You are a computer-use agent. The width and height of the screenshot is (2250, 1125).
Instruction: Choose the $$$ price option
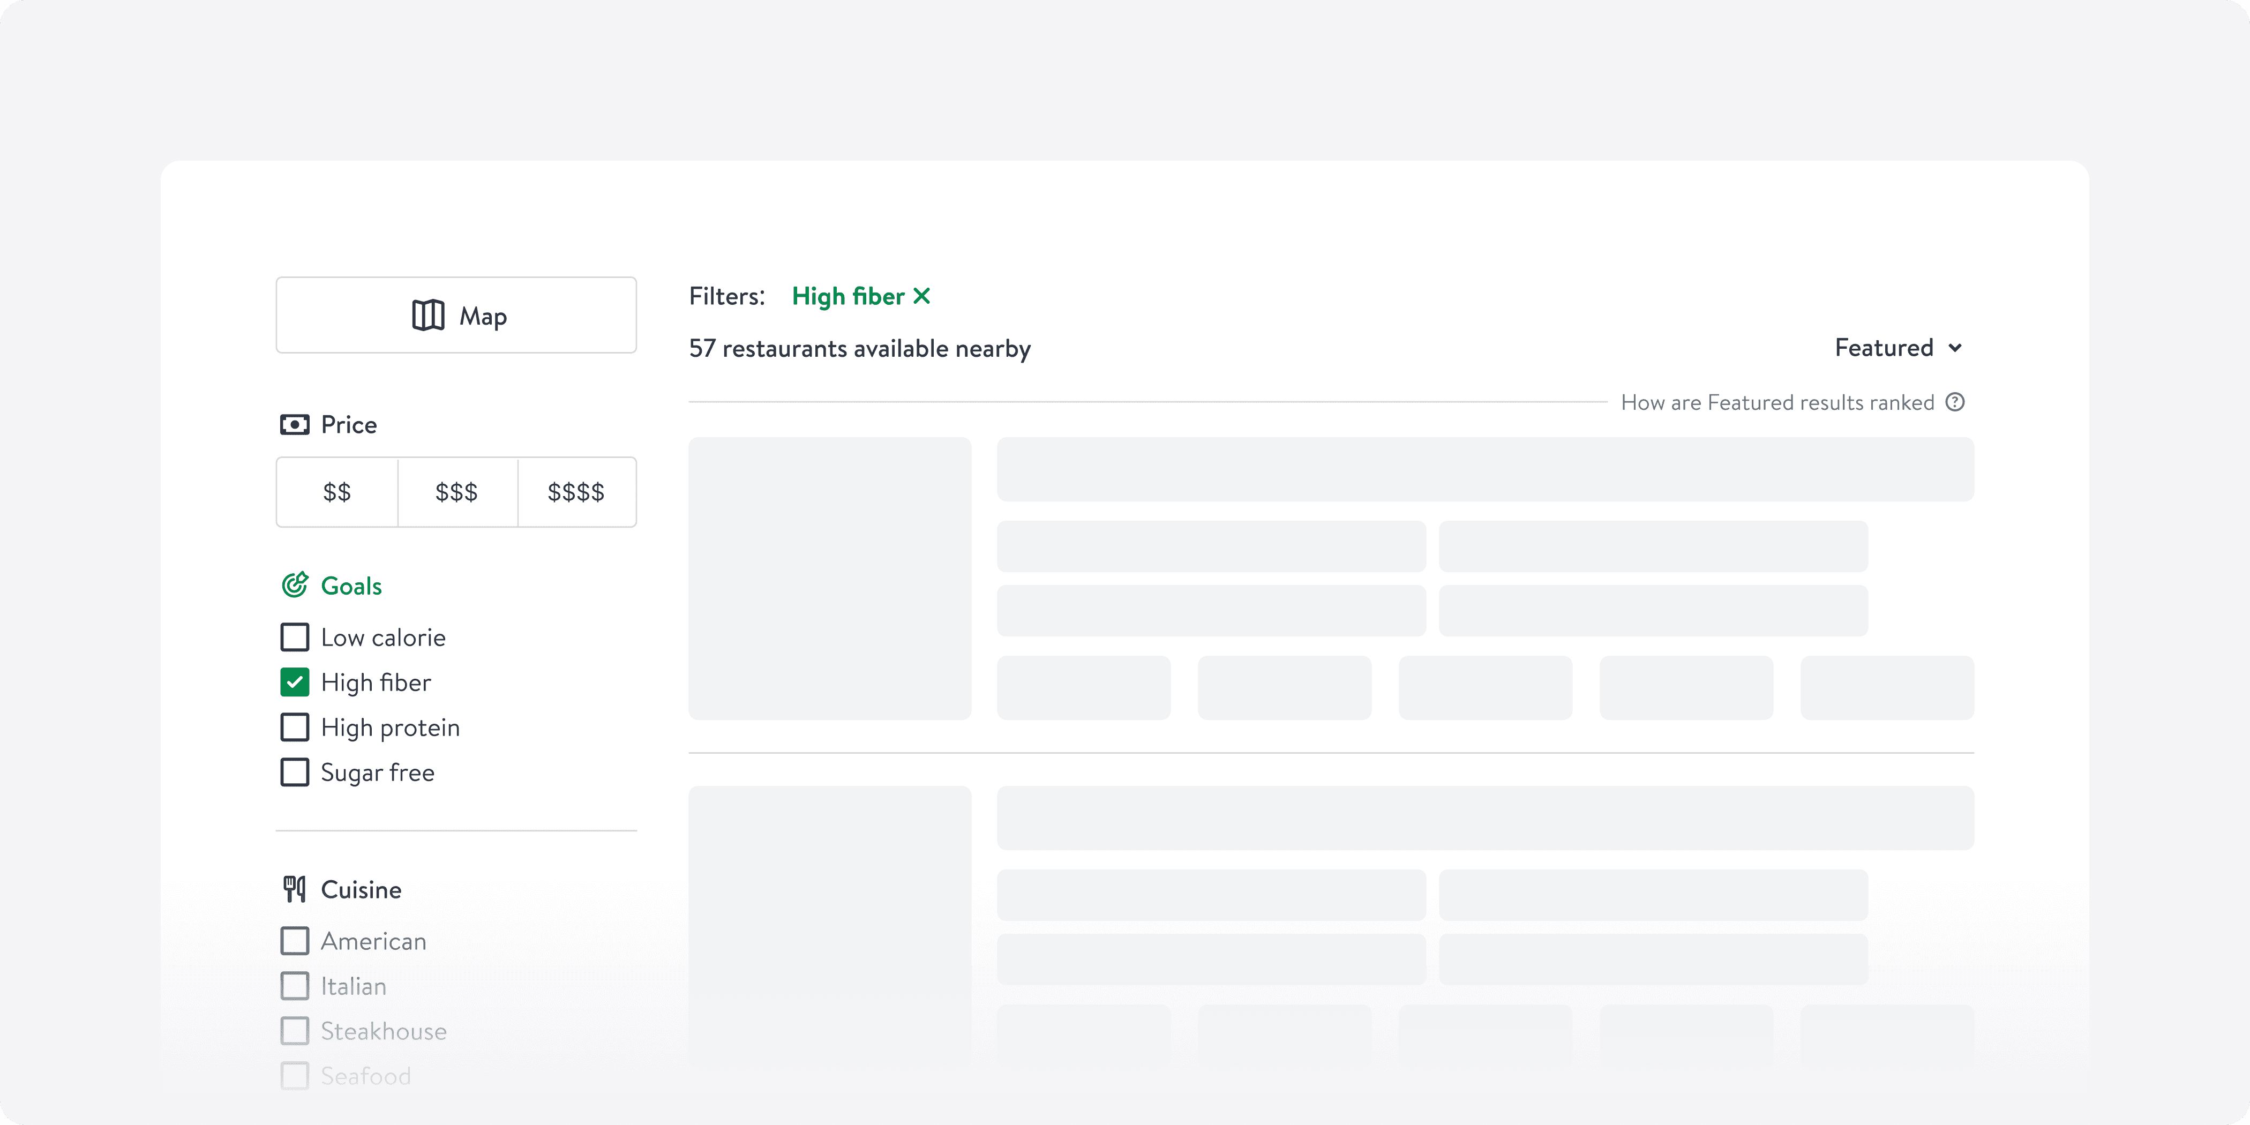pos(457,492)
